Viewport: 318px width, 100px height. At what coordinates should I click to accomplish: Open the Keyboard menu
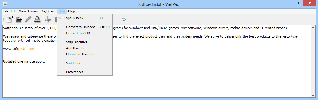click(48, 11)
